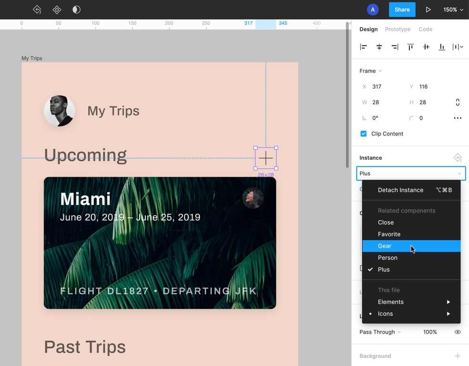Choose Detach Instance from the menu
The image size is (469, 366).
coord(400,190)
